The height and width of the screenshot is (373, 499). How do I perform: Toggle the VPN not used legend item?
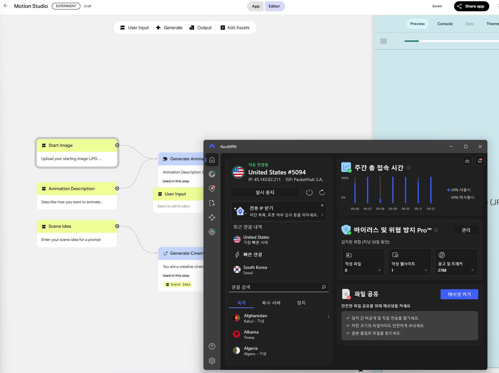click(x=461, y=197)
